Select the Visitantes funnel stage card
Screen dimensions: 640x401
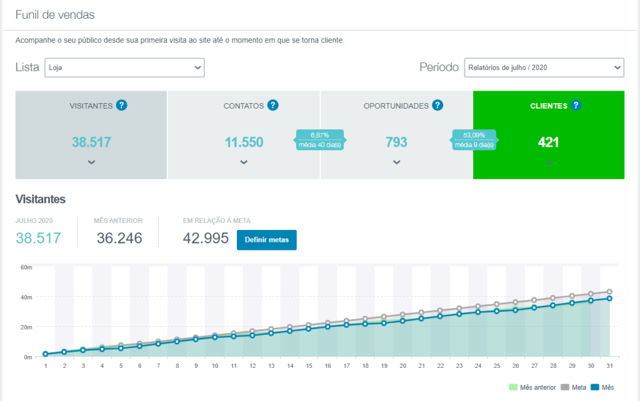tap(91, 134)
